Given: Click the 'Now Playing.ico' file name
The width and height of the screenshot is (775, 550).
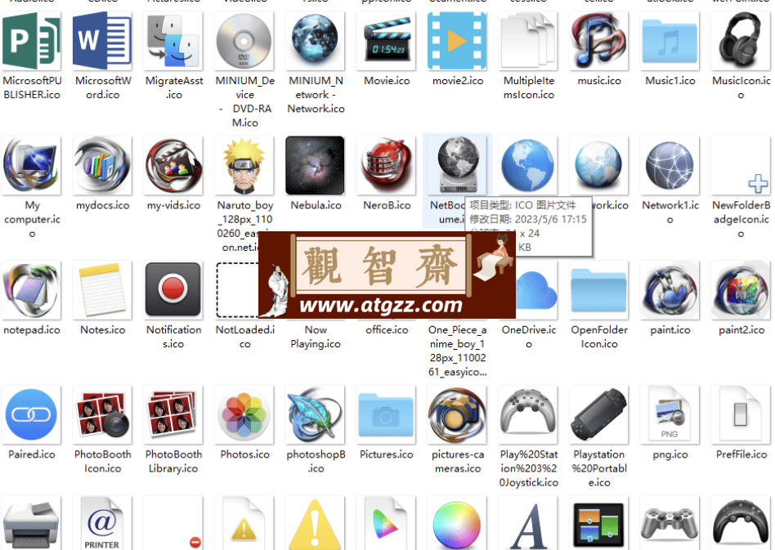Looking at the screenshot, I should pyautogui.click(x=316, y=337).
